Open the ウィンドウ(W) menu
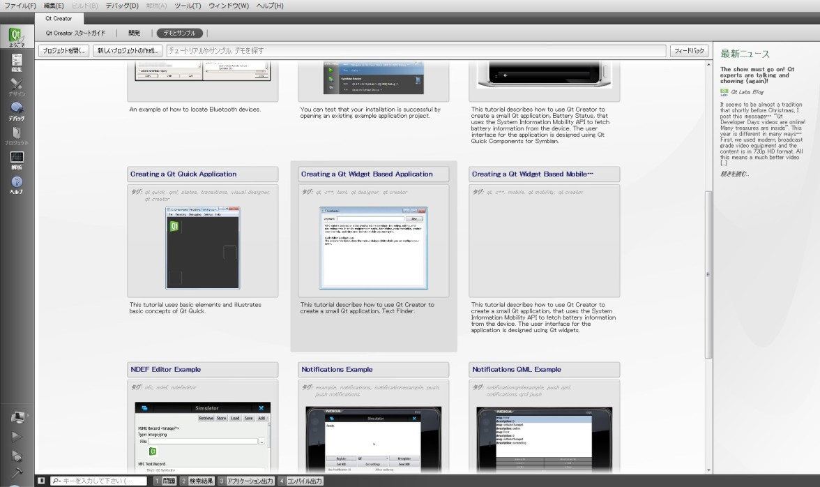 (x=229, y=5)
